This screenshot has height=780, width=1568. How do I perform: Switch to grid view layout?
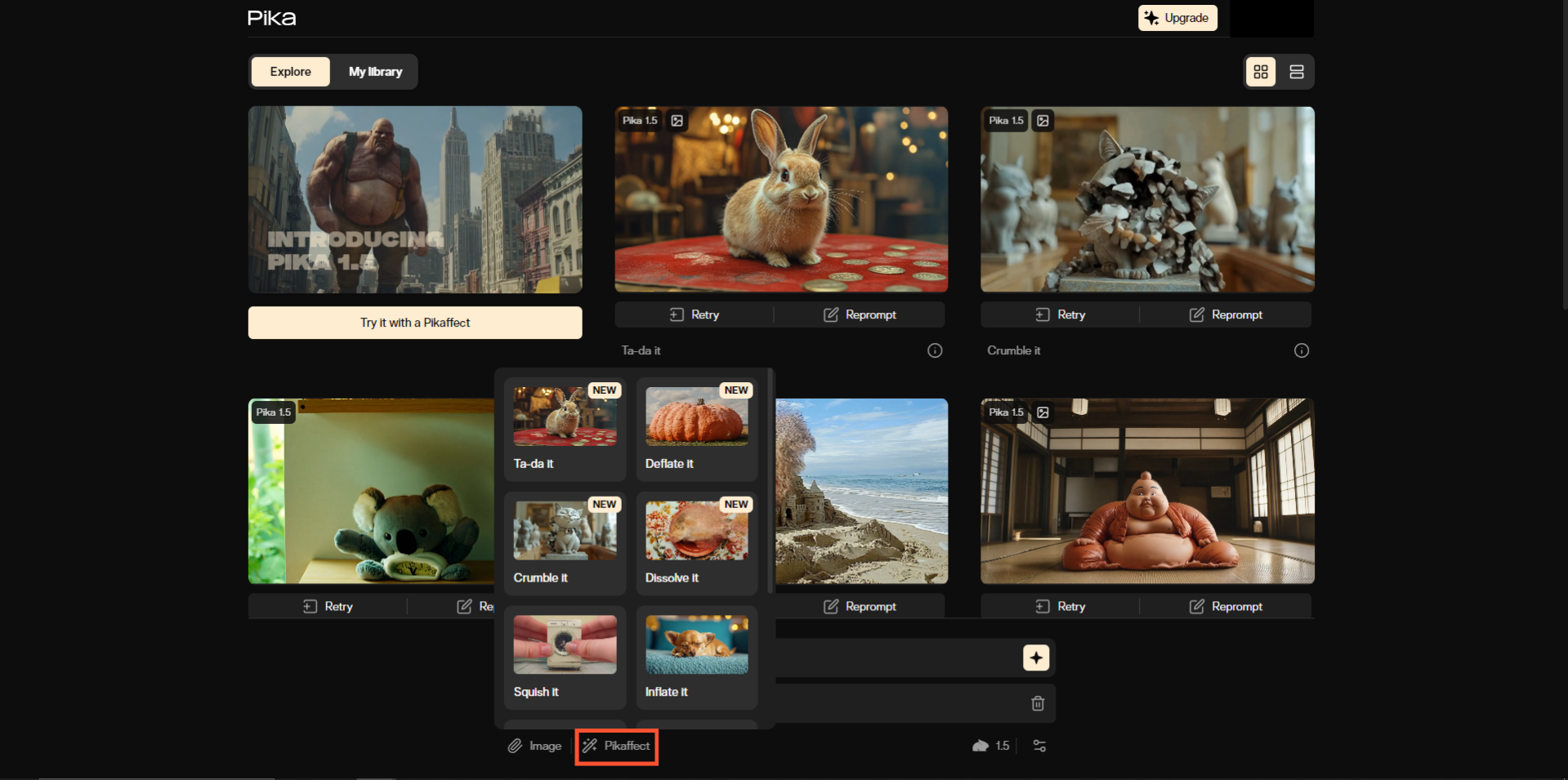pyautogui.click(x=1260, y=72)
